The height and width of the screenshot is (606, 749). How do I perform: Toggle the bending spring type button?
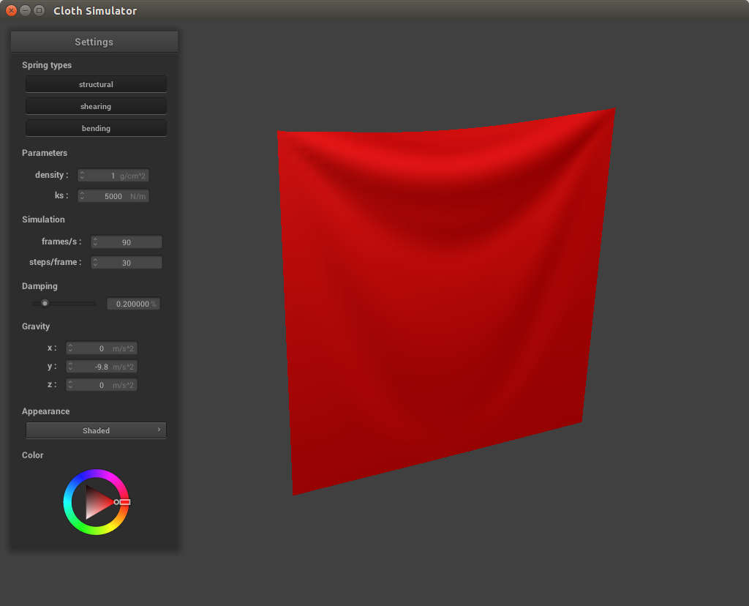[x=96, y=128]
